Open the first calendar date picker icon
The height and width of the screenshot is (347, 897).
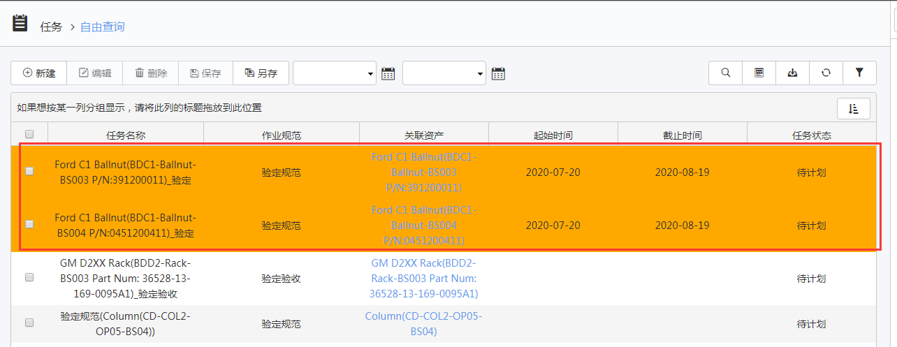click(x=388, y=73)
